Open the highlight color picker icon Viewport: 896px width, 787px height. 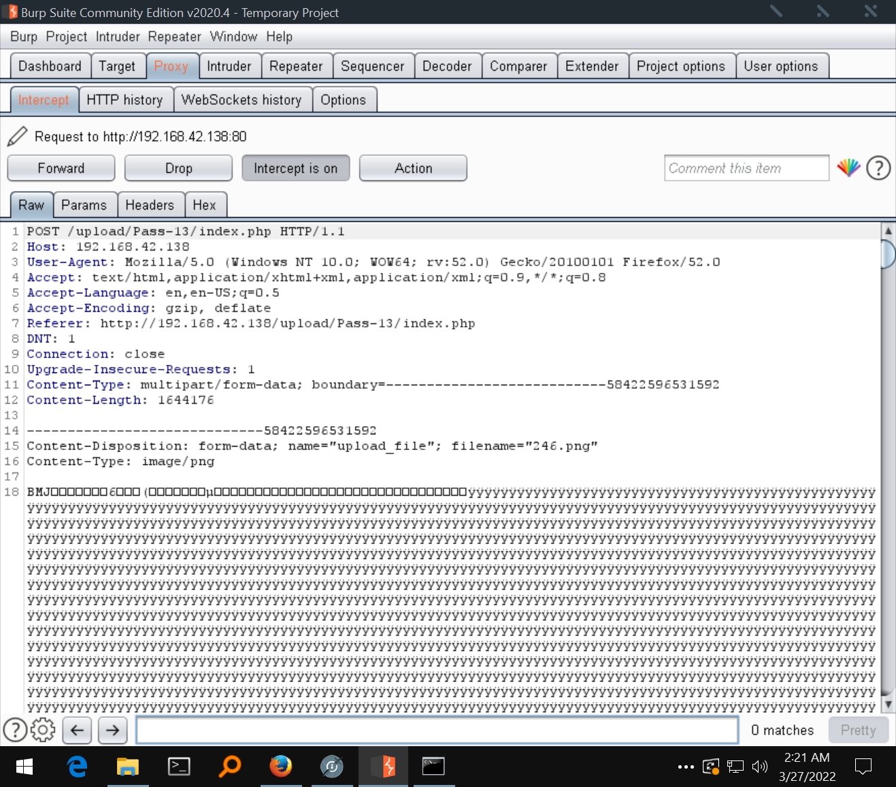848,167
